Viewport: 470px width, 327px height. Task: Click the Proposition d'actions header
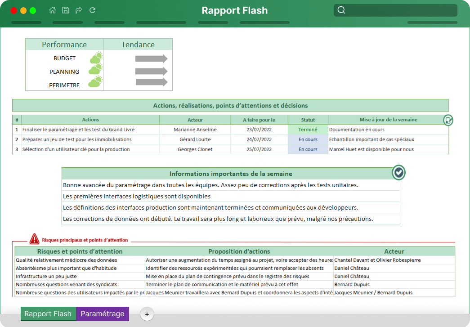239,251
